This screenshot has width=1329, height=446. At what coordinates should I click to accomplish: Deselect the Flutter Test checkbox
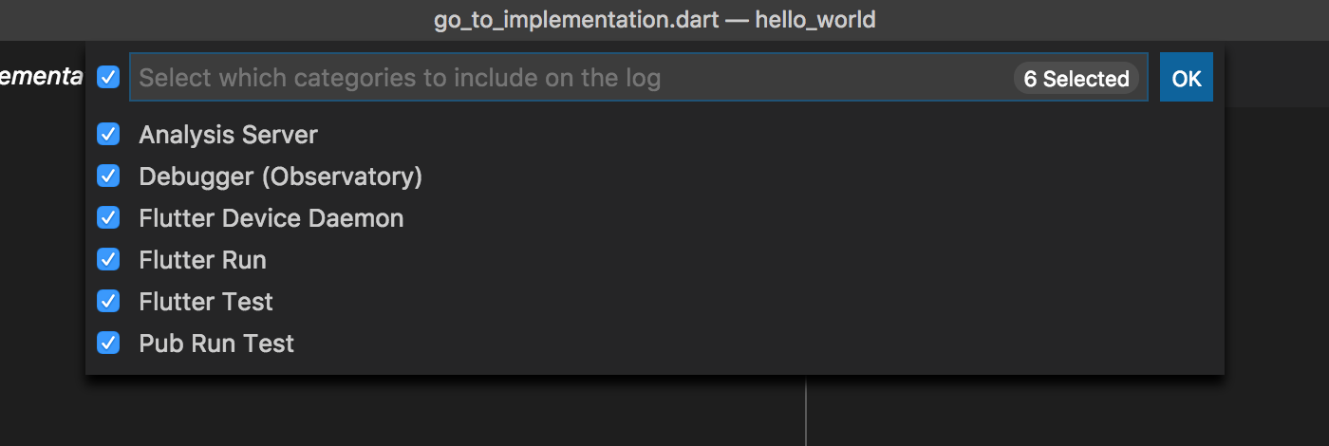click(x=108, y=301)
